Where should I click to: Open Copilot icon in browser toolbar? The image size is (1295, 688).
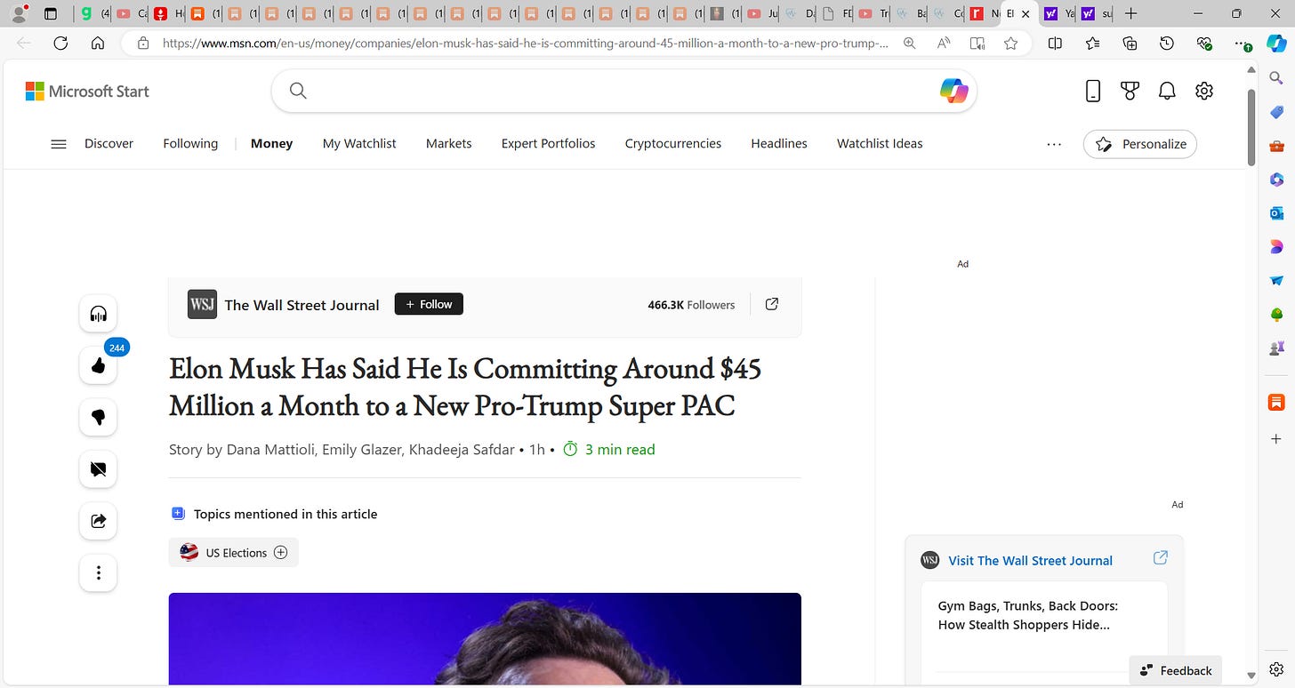click(x=1276, y=43)
